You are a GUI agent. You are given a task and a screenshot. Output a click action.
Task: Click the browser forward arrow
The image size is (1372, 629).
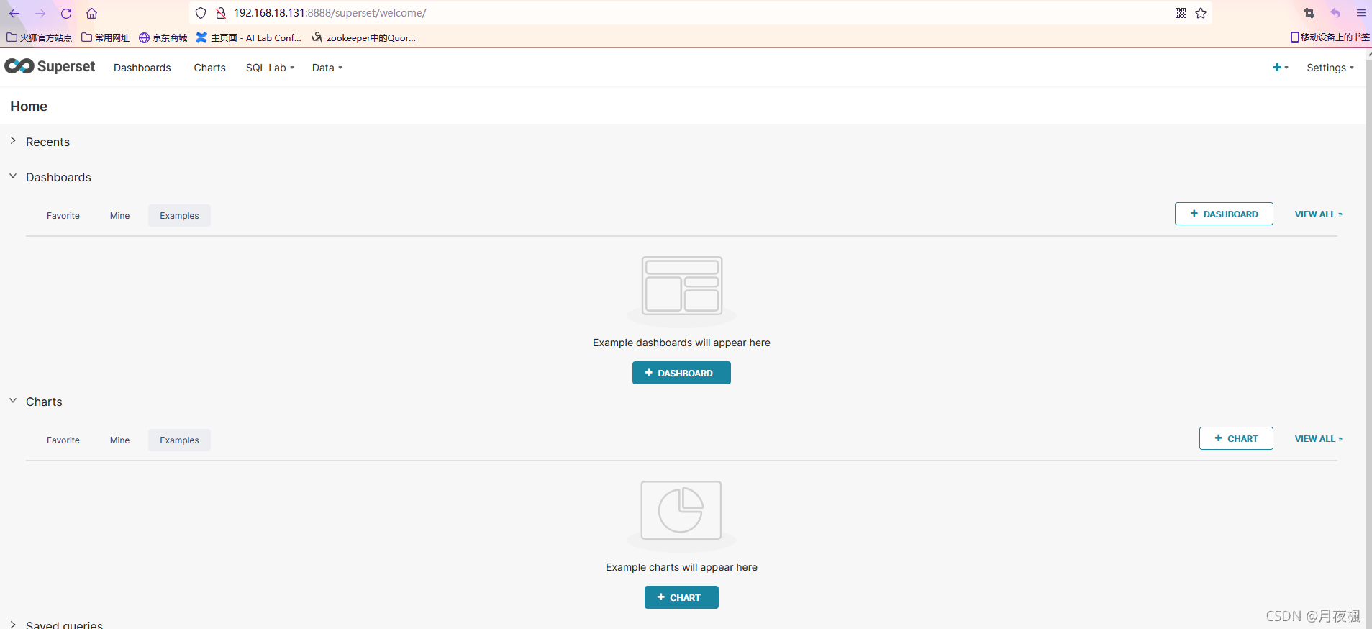click(40, 13)
